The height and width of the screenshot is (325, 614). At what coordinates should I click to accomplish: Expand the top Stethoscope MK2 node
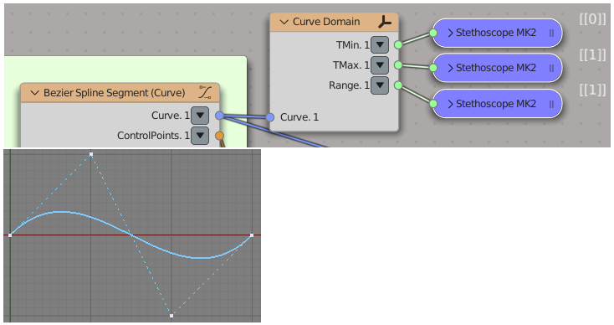pyautogui.click(x=450, y=33)
